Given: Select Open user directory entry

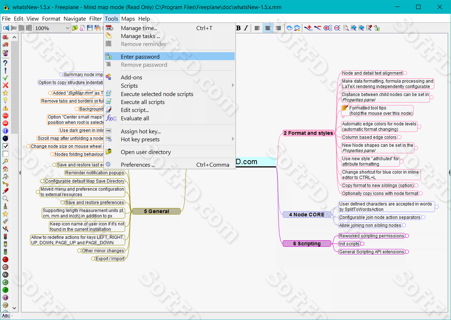Looking at the screenshot, I should click(x=169, y=152).
